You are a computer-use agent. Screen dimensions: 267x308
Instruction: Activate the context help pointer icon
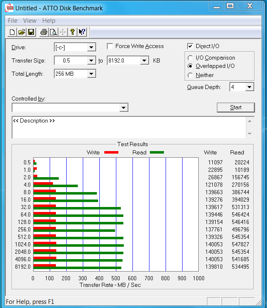[x=82, y=32]
